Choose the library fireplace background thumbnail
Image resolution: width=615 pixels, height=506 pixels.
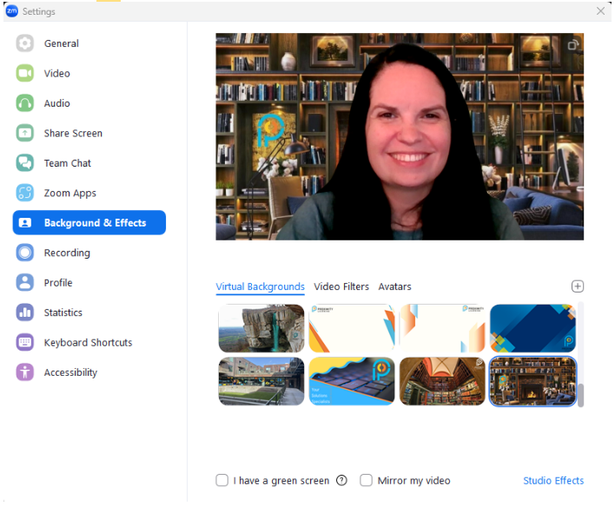[x=532, y=381]
